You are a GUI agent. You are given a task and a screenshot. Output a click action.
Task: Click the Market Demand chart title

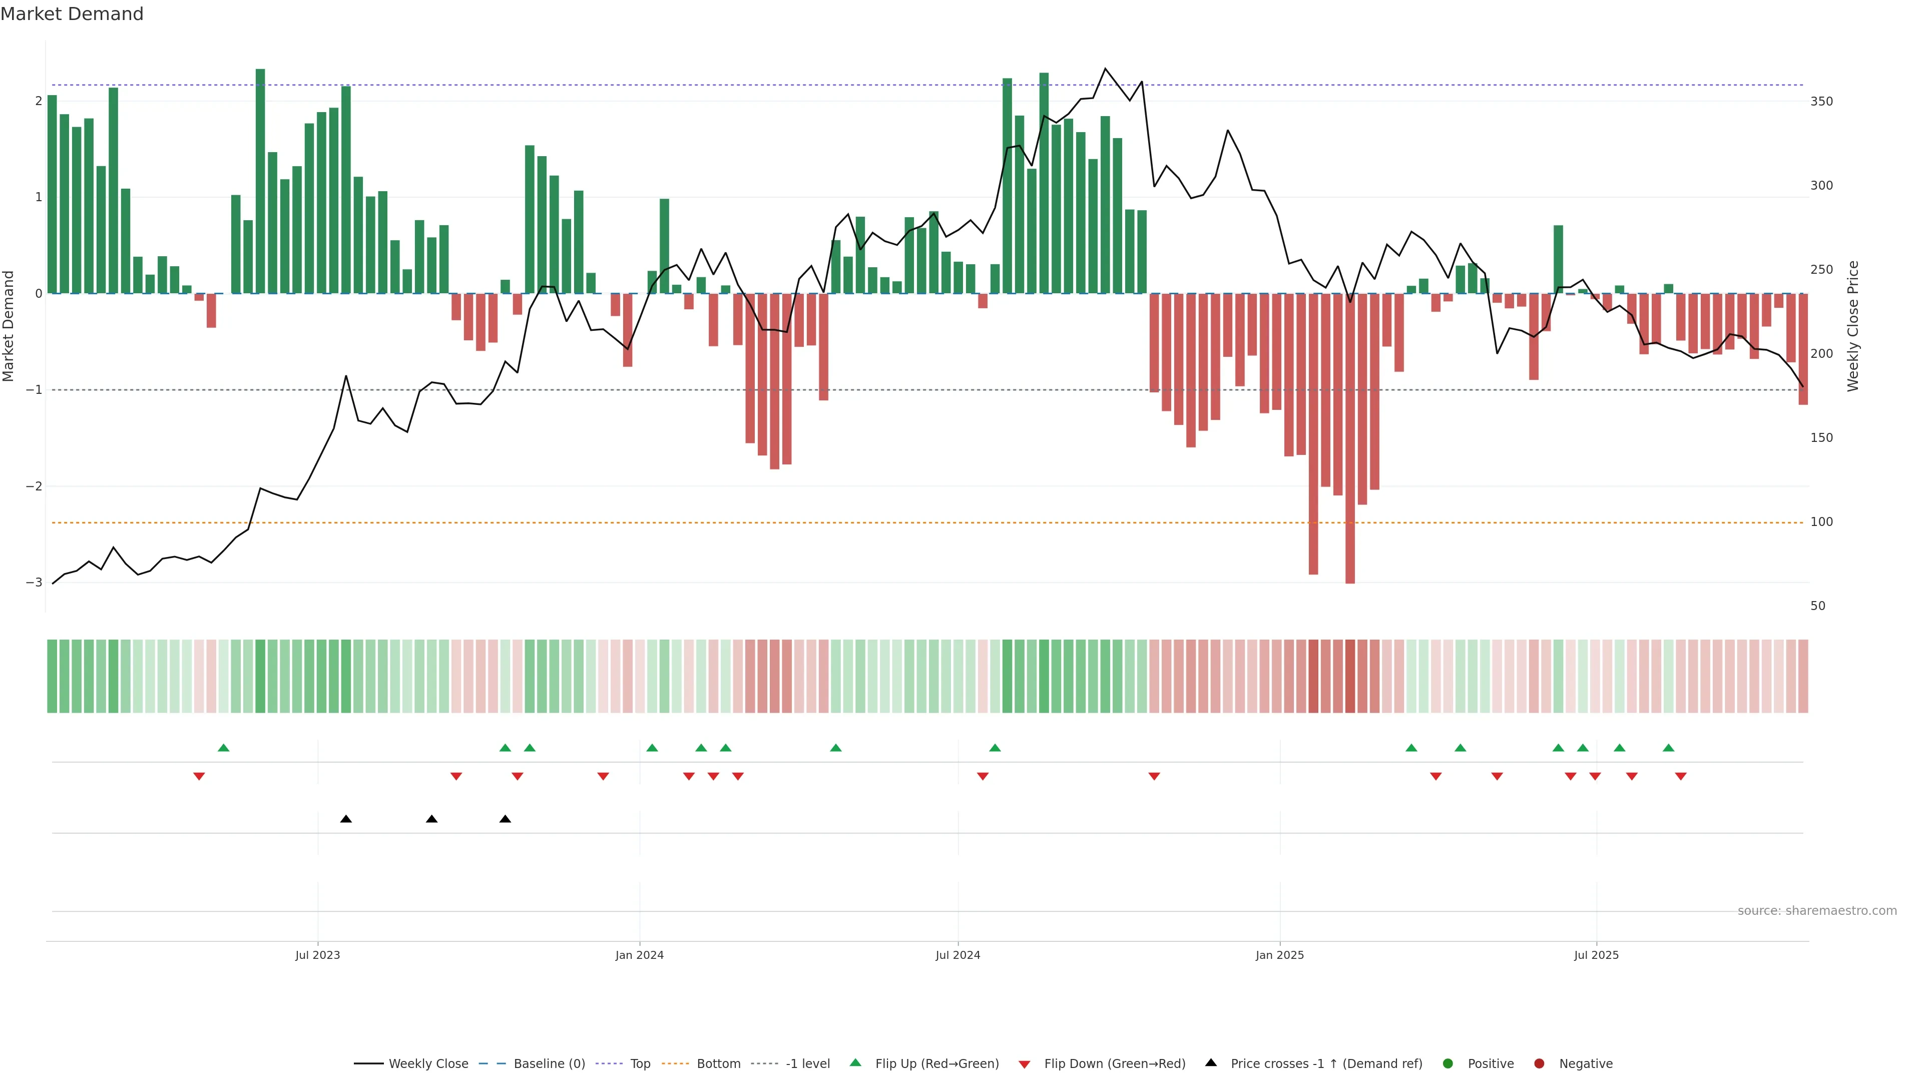(x=72, y=14)
